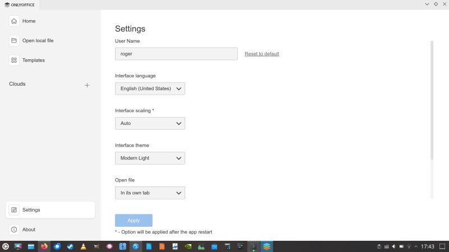Image resolution: width=449 pixels, height=252 pixels.
Task: Switch to ONLYOFFICE taskbar icon
Action: pos(267,246)
